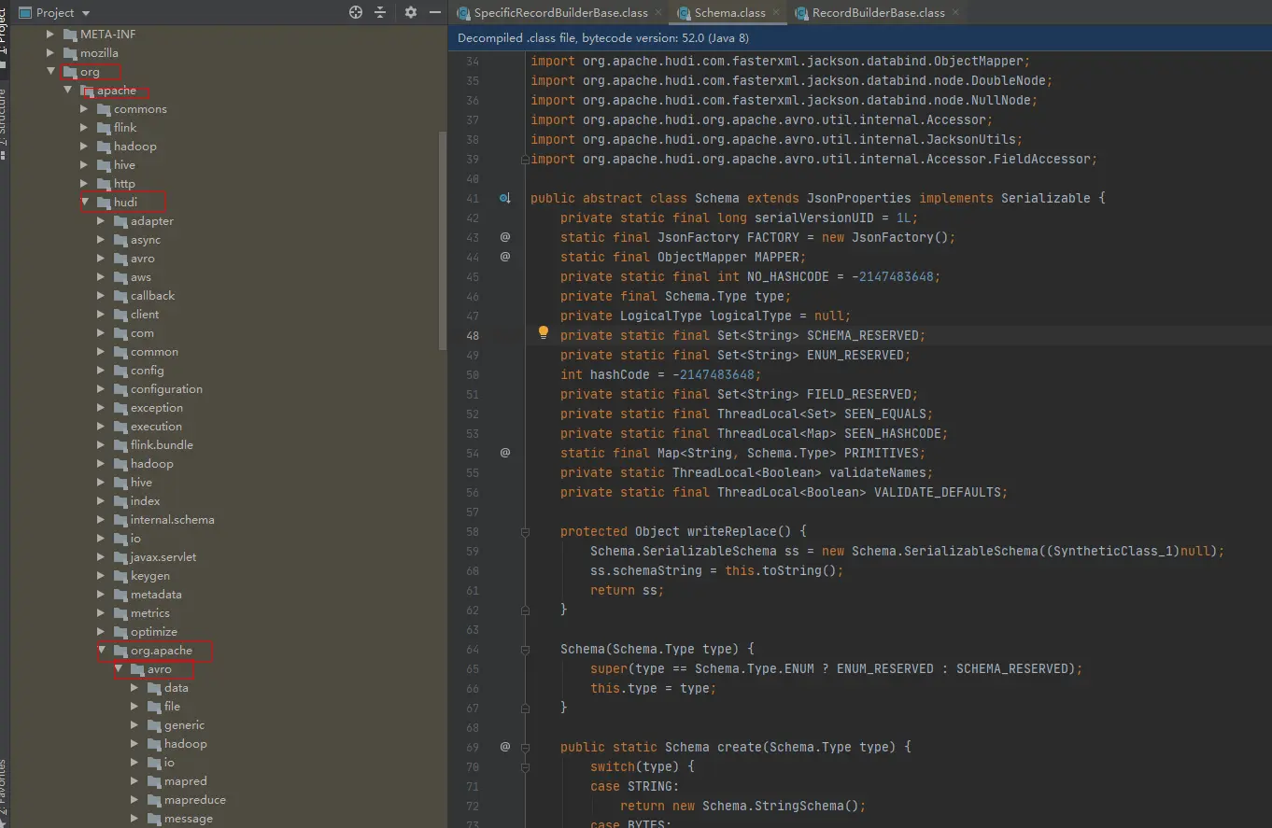Image resolution: width=1272 pixels, height=828 pixels.
Task: Select the mapred package
Action: click(185, 781)
